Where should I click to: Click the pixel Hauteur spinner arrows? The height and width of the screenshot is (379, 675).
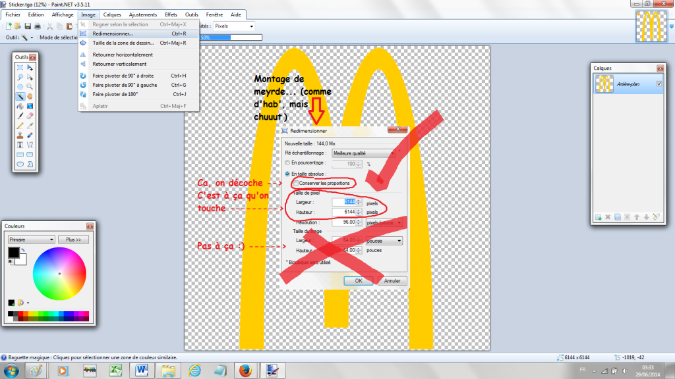pyautogui.click(x=359, y=213)
